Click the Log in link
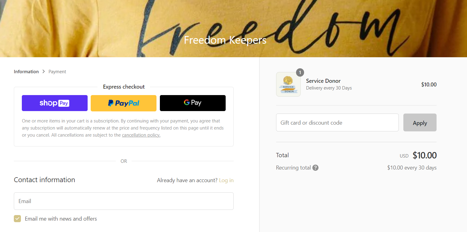This screenshot has height=232, width=467. (x=226, y=180)
